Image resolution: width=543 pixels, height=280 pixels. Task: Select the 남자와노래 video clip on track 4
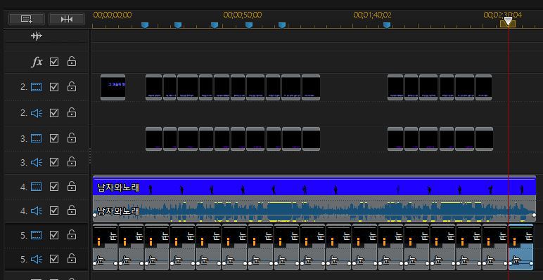click(x=314, y=186)
